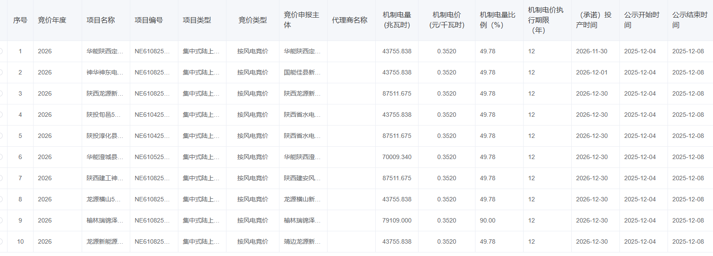Click bidding entity 国能佳县新 in row 2

tap(302, 72)
